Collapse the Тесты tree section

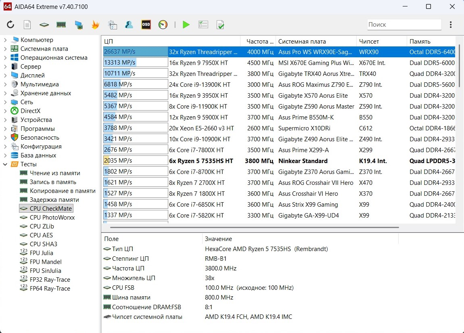pos(5,164)
